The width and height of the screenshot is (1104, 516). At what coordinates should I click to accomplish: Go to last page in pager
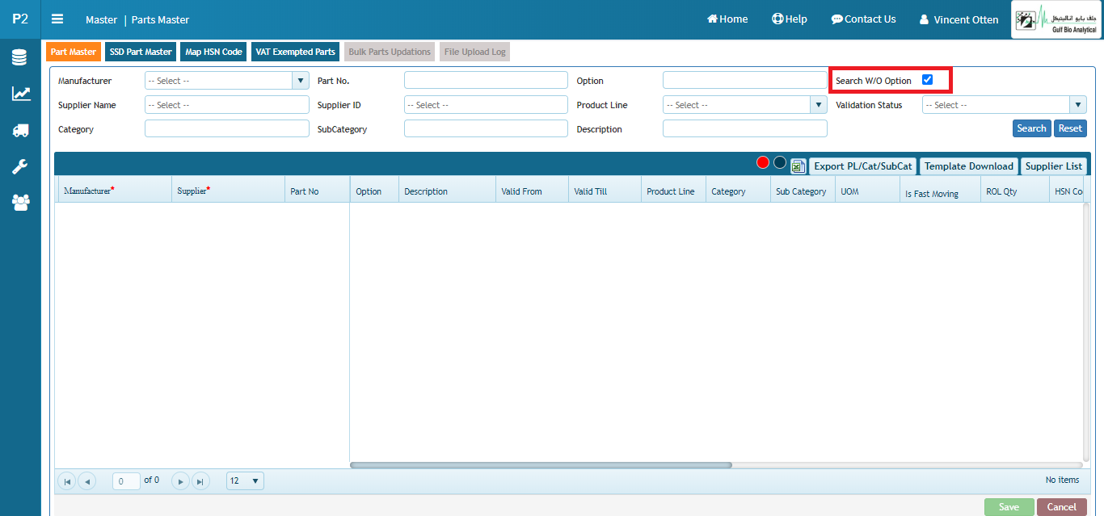pos(200,481)
